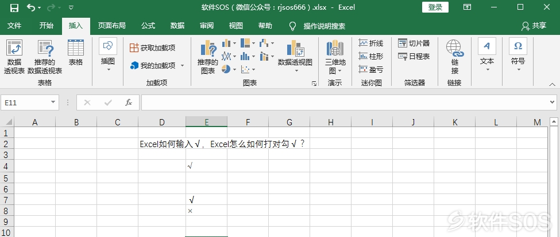This screenshot has height=237, width=560.
Task: Switch to the 公式 tab
Action: [148, 26]
